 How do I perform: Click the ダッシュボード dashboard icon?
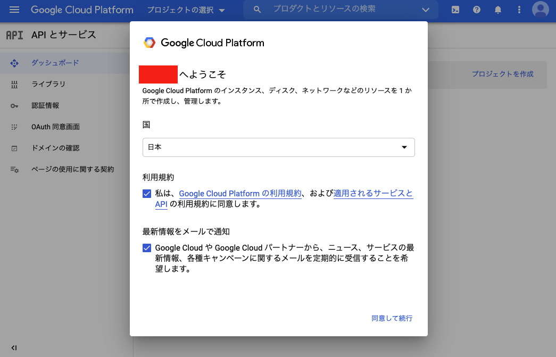click(14, 63)
